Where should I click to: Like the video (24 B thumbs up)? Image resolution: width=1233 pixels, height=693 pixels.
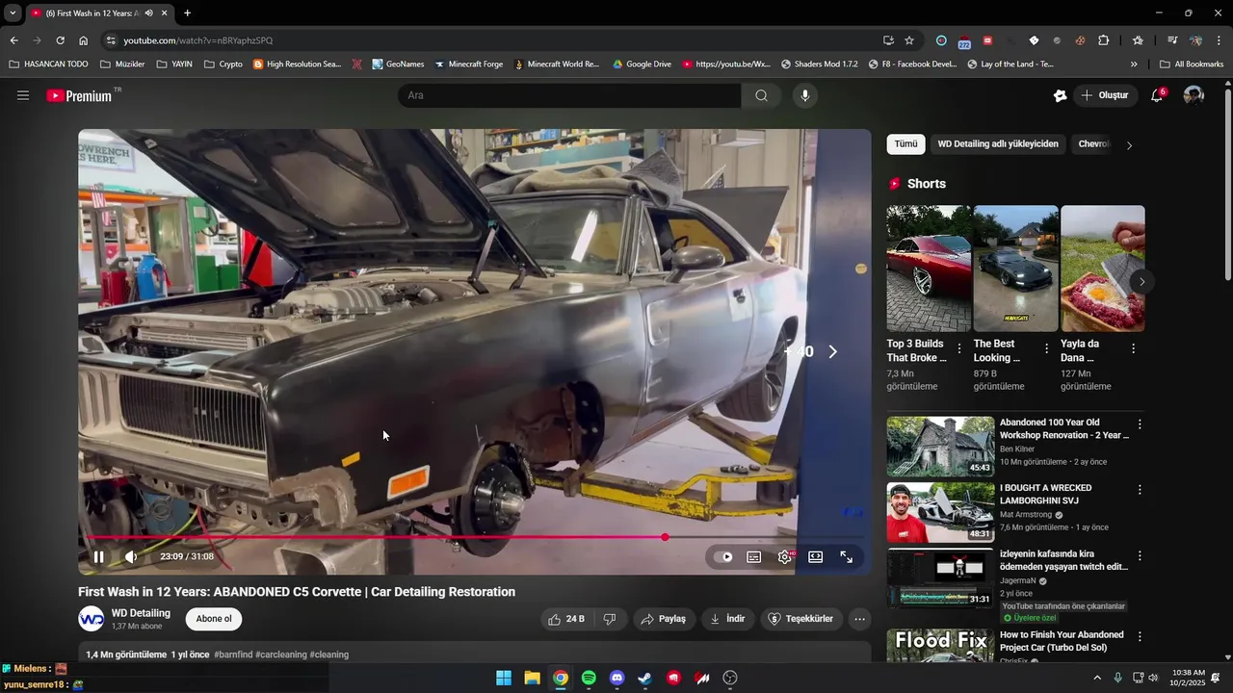(x=566, y=619)
